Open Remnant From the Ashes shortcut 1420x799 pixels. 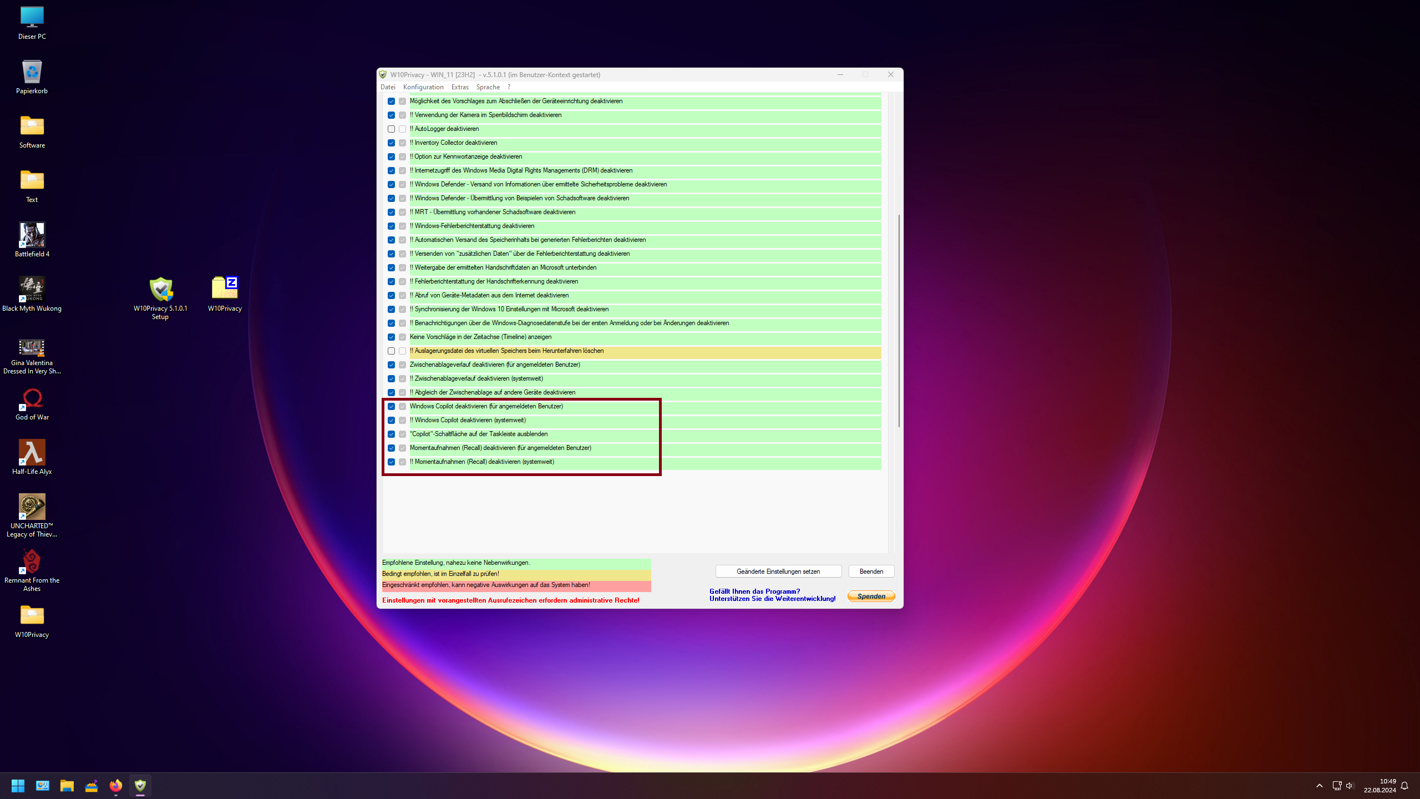tap(32, 560)
